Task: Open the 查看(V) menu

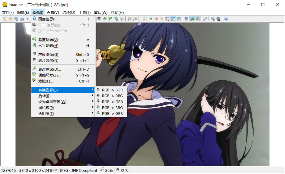Action: point(53,12)
